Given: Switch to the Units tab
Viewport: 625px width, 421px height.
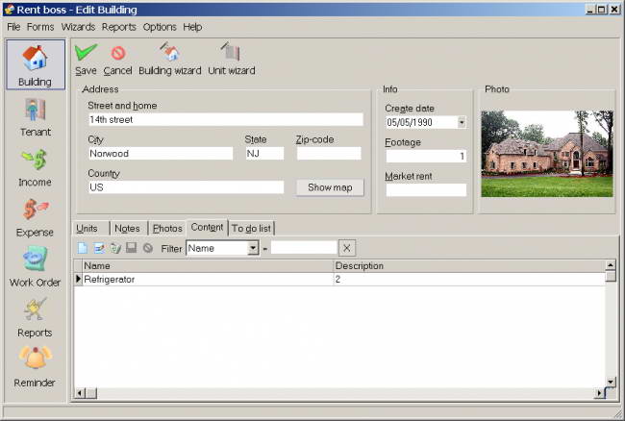Looking at the screenshot, I should click(x=90, y=228).
